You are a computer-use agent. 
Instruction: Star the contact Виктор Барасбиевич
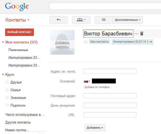tap(86, 42)
